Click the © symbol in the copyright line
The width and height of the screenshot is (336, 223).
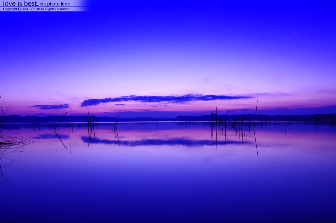pyautogui.click(x=19, y=9)
